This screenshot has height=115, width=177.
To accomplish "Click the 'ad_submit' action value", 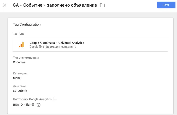I will [20, 91].
